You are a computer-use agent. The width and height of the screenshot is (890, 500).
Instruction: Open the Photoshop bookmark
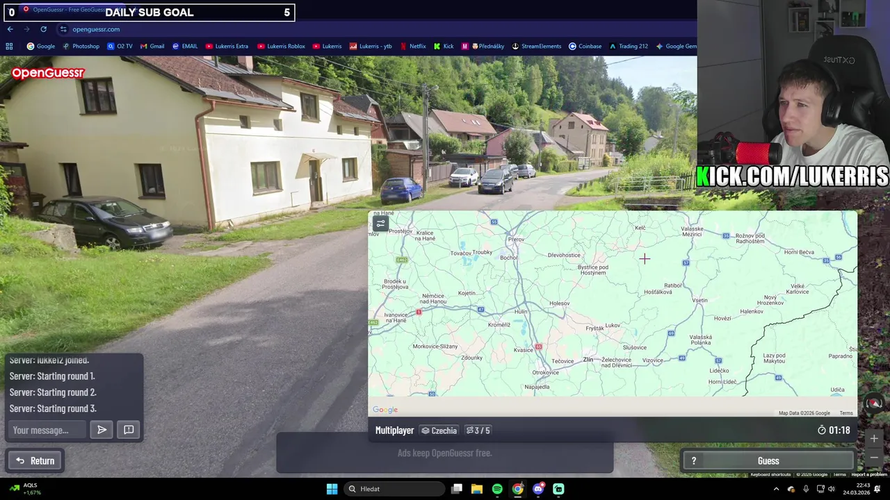pyautogui.click(x=81, y=47)
